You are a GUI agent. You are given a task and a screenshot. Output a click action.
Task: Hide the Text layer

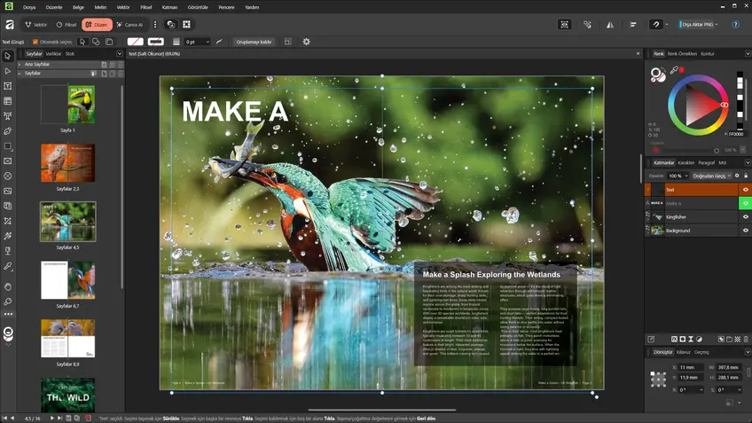[x=745, y=190]
